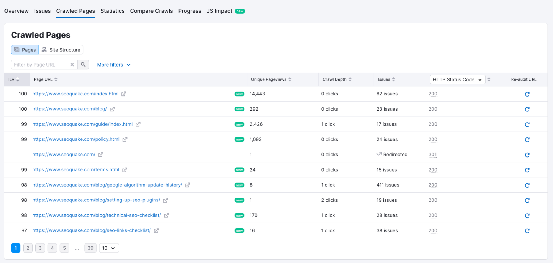Go to Overview tab
This screenshot has width=553, height=263.
(x=16, y=11)
